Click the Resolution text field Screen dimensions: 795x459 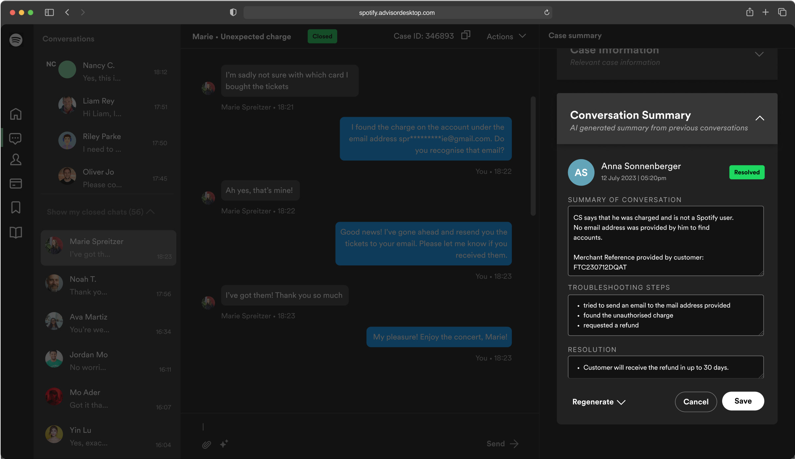(x=665, y=367)
